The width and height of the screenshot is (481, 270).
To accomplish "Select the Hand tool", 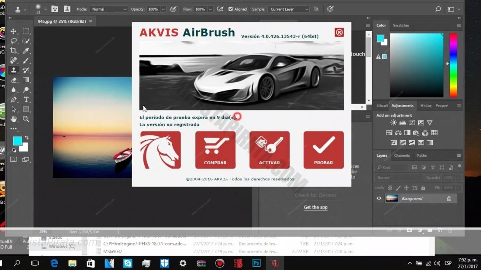I will (14, 119).
